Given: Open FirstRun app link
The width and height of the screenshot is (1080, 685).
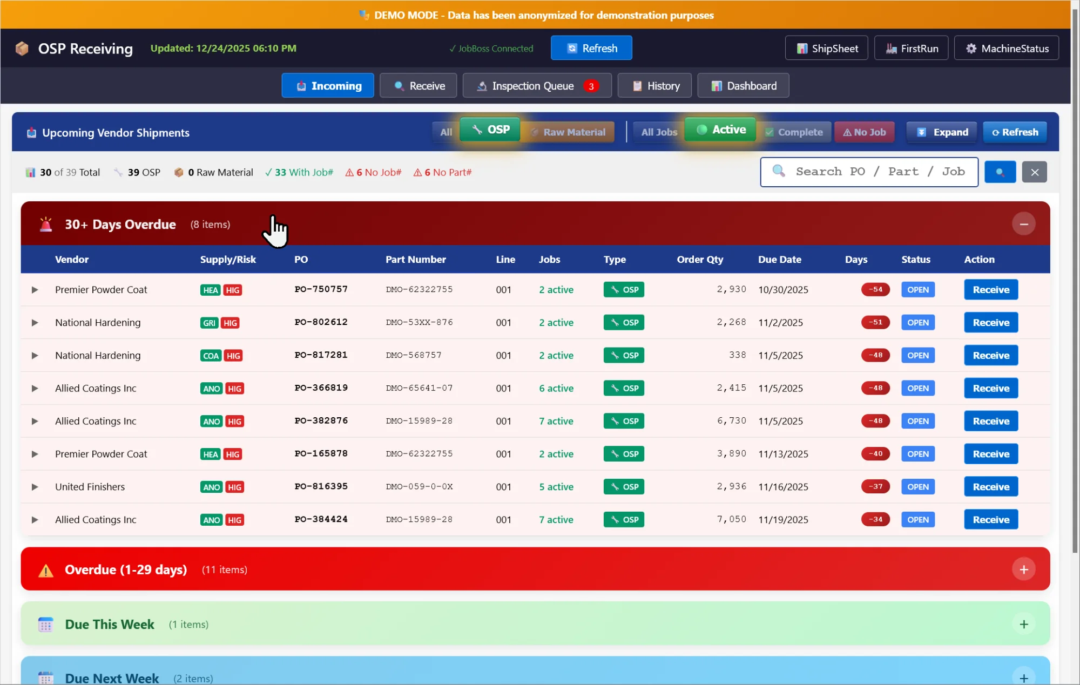Looking at the screenshot, I should click(x=911, y=49).
